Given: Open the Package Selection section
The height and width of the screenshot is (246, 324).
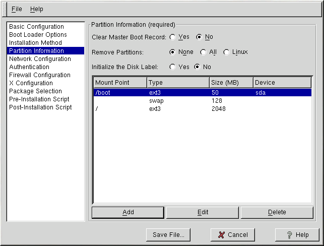Looking at the screenshot, I should [x=35, y=91].
